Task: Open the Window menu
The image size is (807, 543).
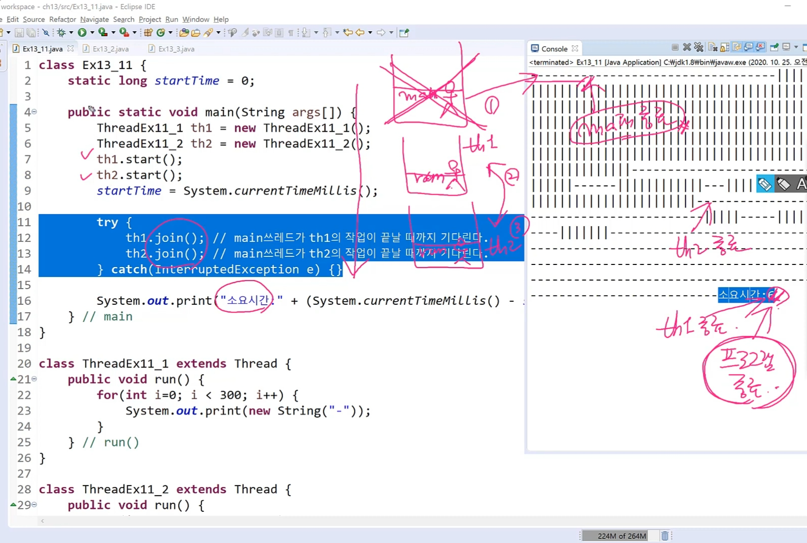Action: (196, 19)
